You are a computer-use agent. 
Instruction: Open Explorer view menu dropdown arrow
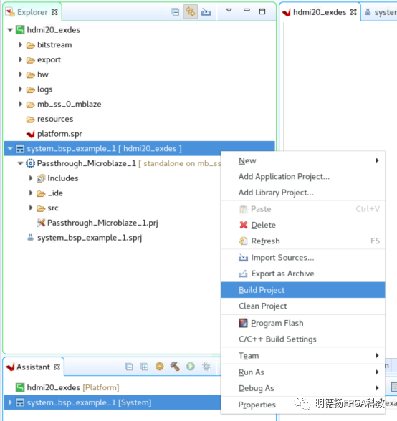click(x=229, y=11)
